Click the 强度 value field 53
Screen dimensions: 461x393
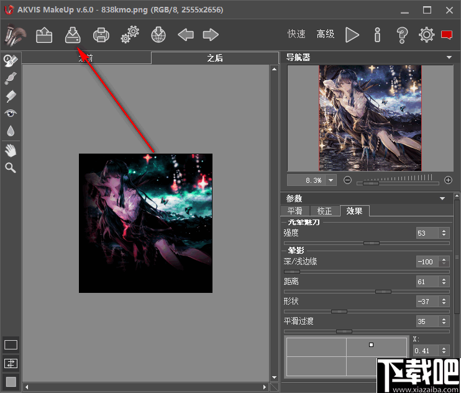(427, 233)
